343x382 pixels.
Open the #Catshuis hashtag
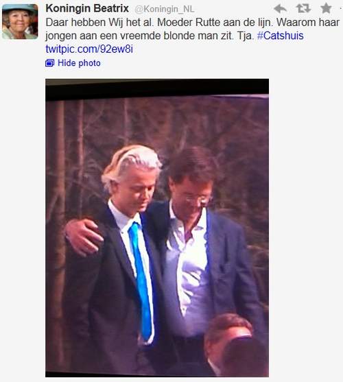click(x=280, y=36)
